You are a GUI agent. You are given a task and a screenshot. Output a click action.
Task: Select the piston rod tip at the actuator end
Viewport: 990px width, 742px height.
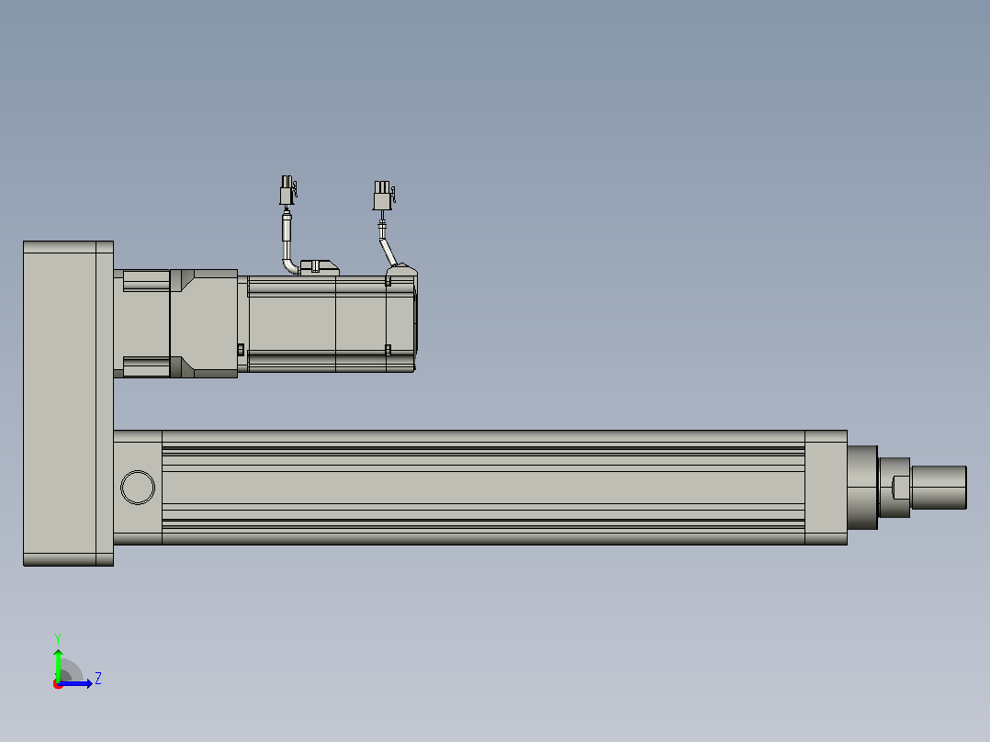coord(939,488)
